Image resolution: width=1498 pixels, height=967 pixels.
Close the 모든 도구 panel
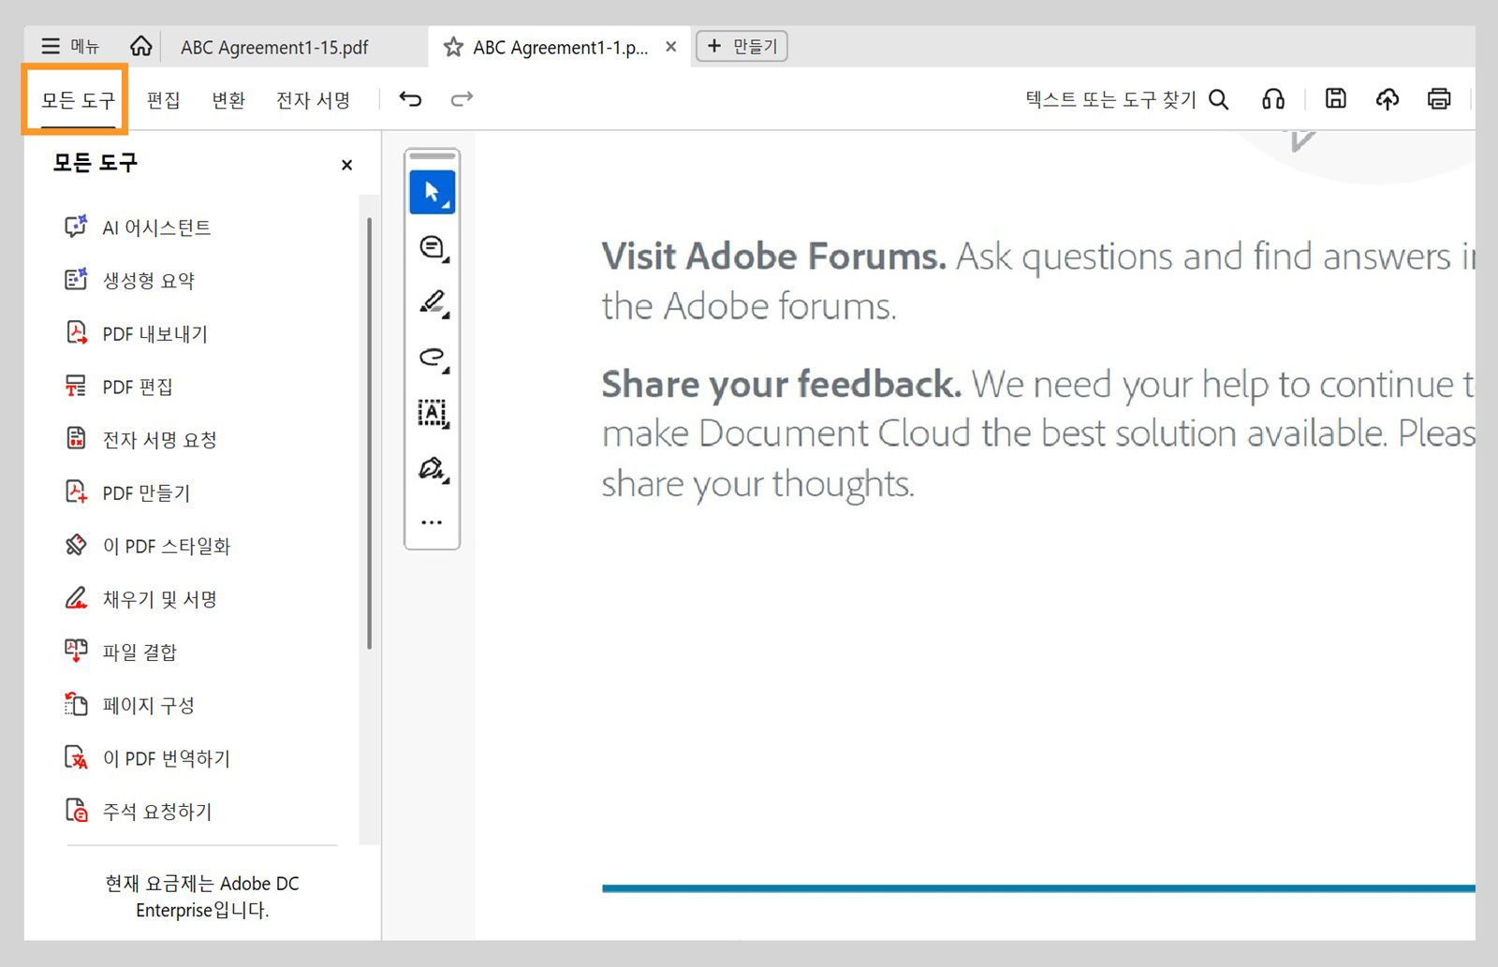click(346, 165)
